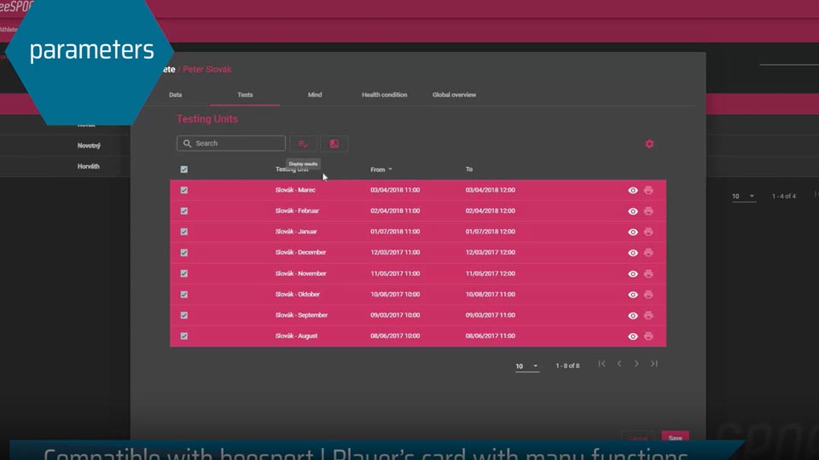The image size is (819, 460).
Task: Open the rows-per-page dropdown showing 10
Action: pos(526,366)
